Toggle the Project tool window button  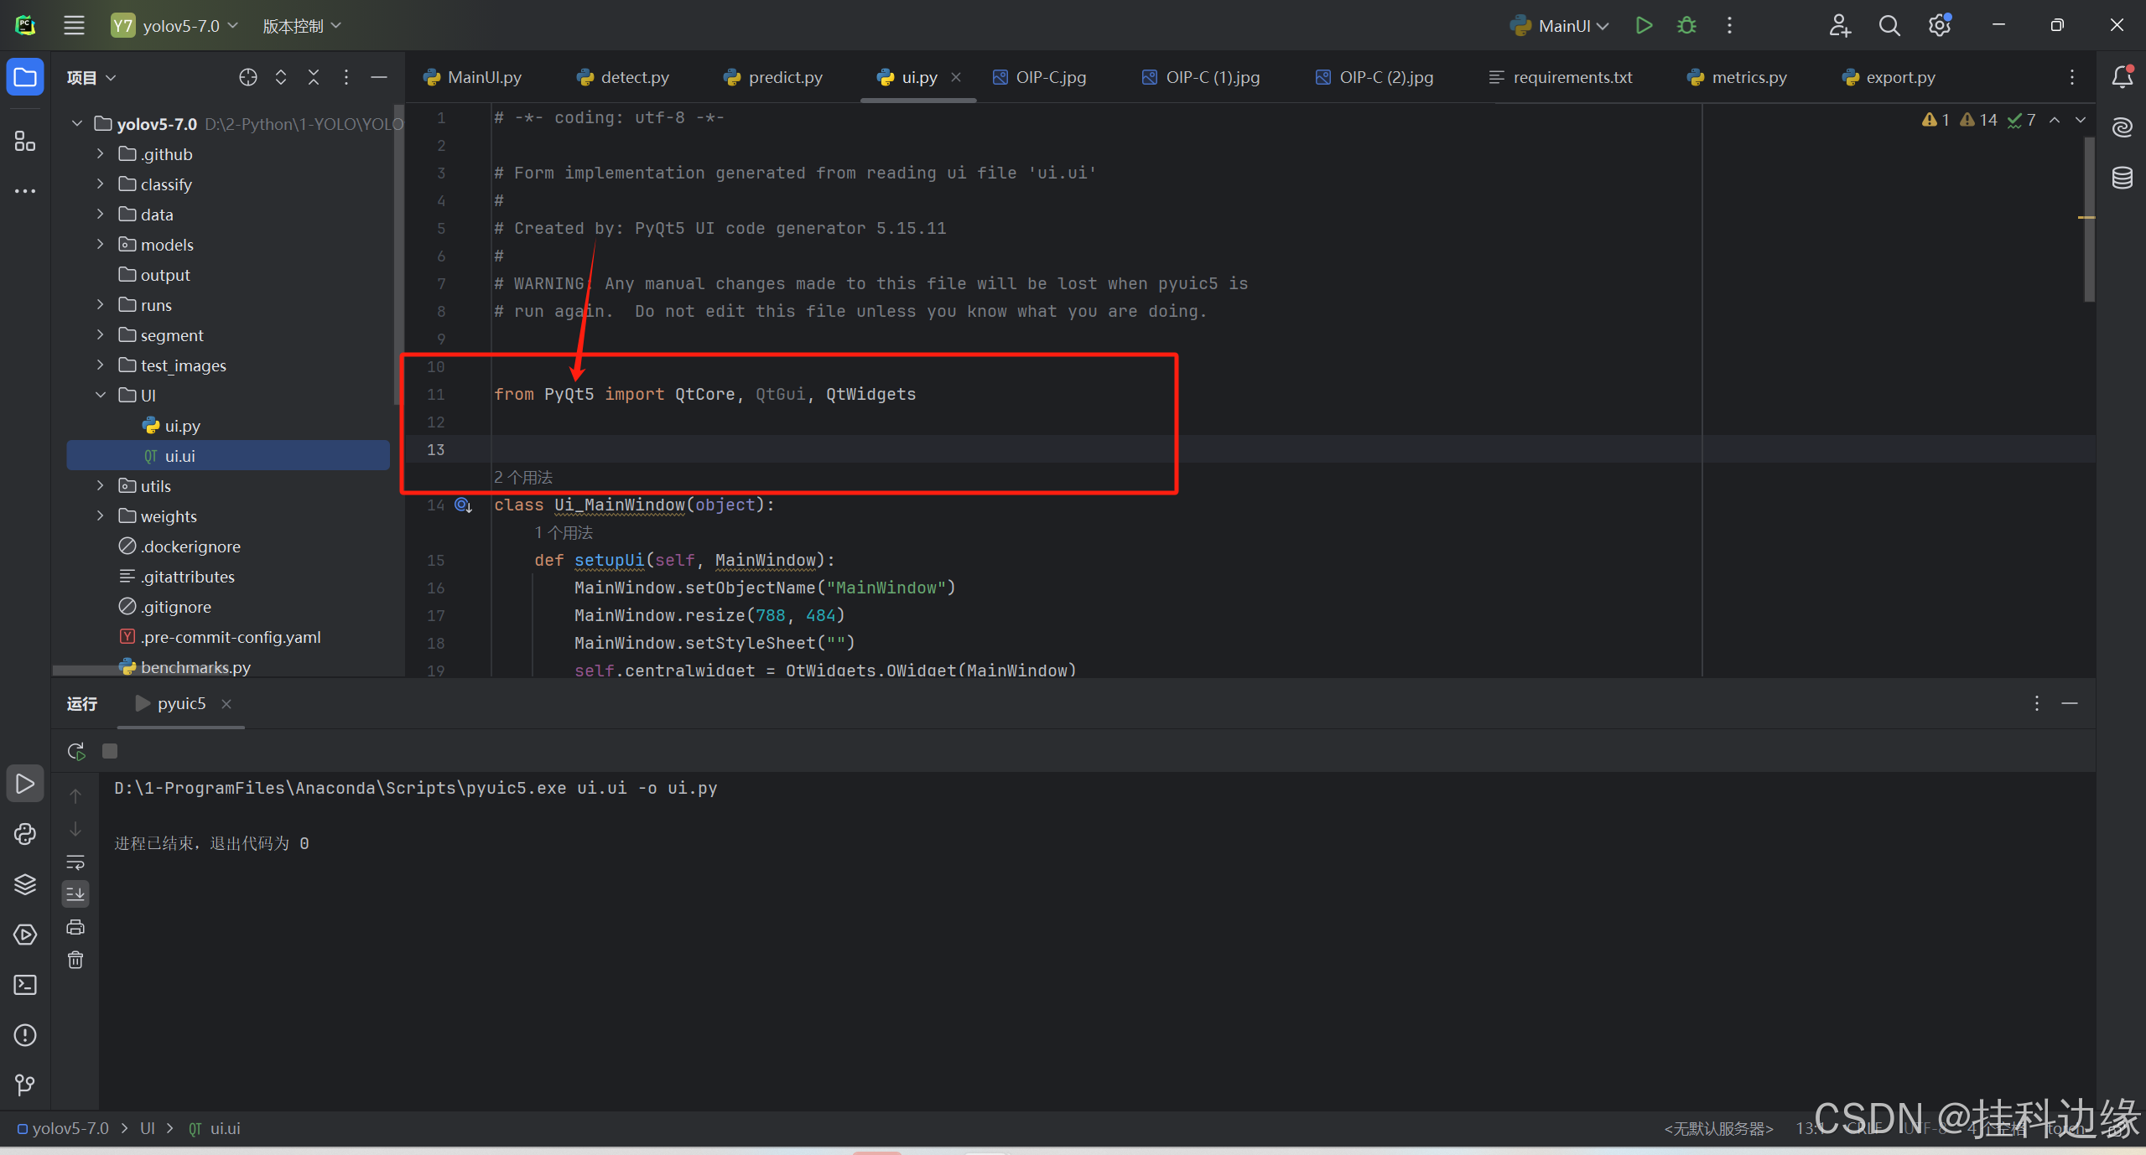tap(25, 77)
